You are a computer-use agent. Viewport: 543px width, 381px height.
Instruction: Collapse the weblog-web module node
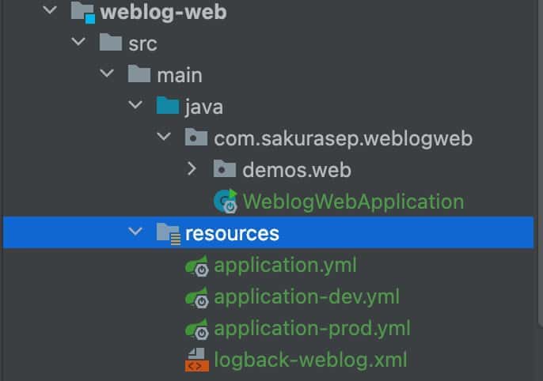coord(50,10)
